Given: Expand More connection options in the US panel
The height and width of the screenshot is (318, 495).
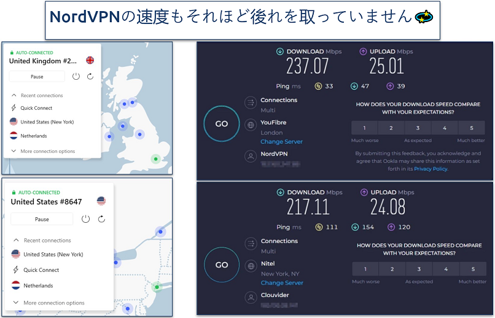Looking at the screenshot, I should 16,303.
